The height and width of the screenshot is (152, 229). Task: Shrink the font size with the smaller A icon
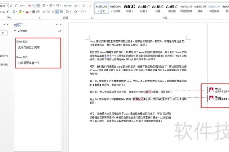click(x=15, y=6)
